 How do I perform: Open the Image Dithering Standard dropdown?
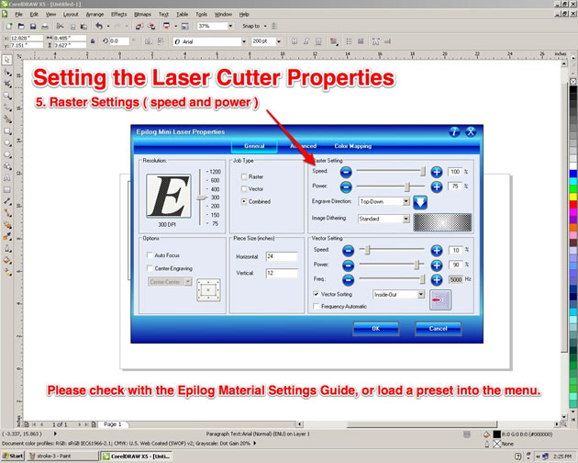pos(406,219)
